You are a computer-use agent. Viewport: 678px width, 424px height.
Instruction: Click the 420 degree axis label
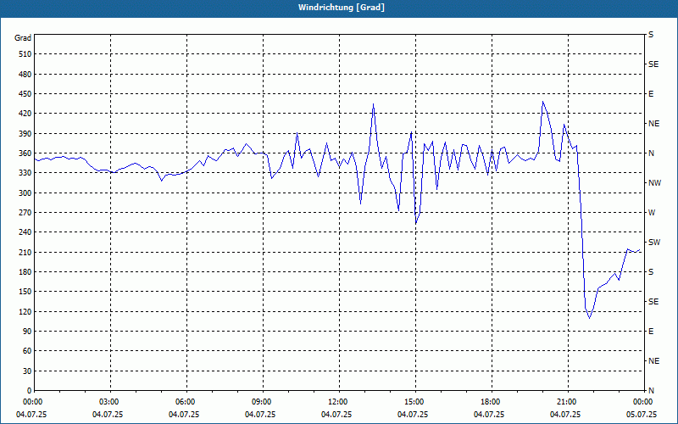click(x=25, y=114)
